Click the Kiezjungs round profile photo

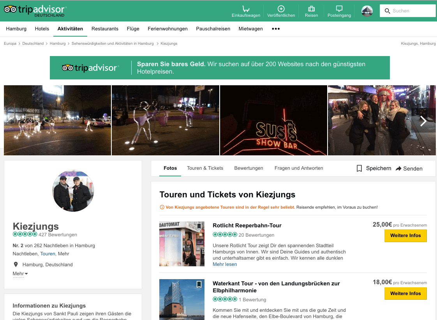(73, 191)
